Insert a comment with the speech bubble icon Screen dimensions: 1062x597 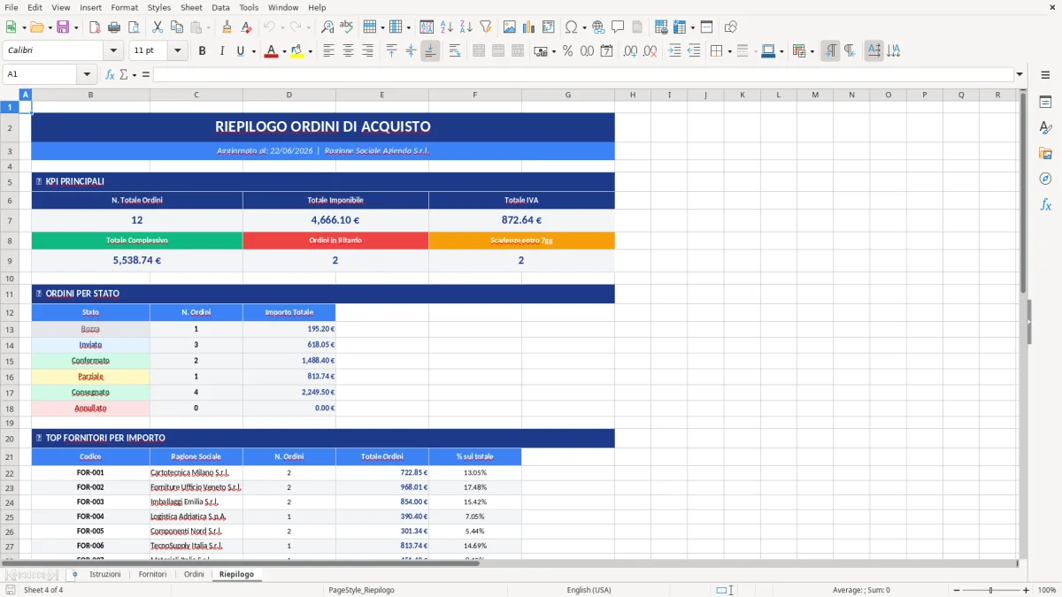(619, 27)
